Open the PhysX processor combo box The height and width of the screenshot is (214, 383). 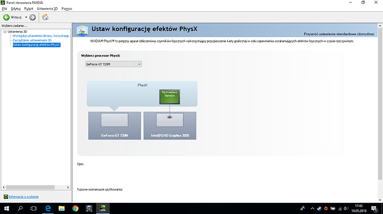click(x=114, y=64)
